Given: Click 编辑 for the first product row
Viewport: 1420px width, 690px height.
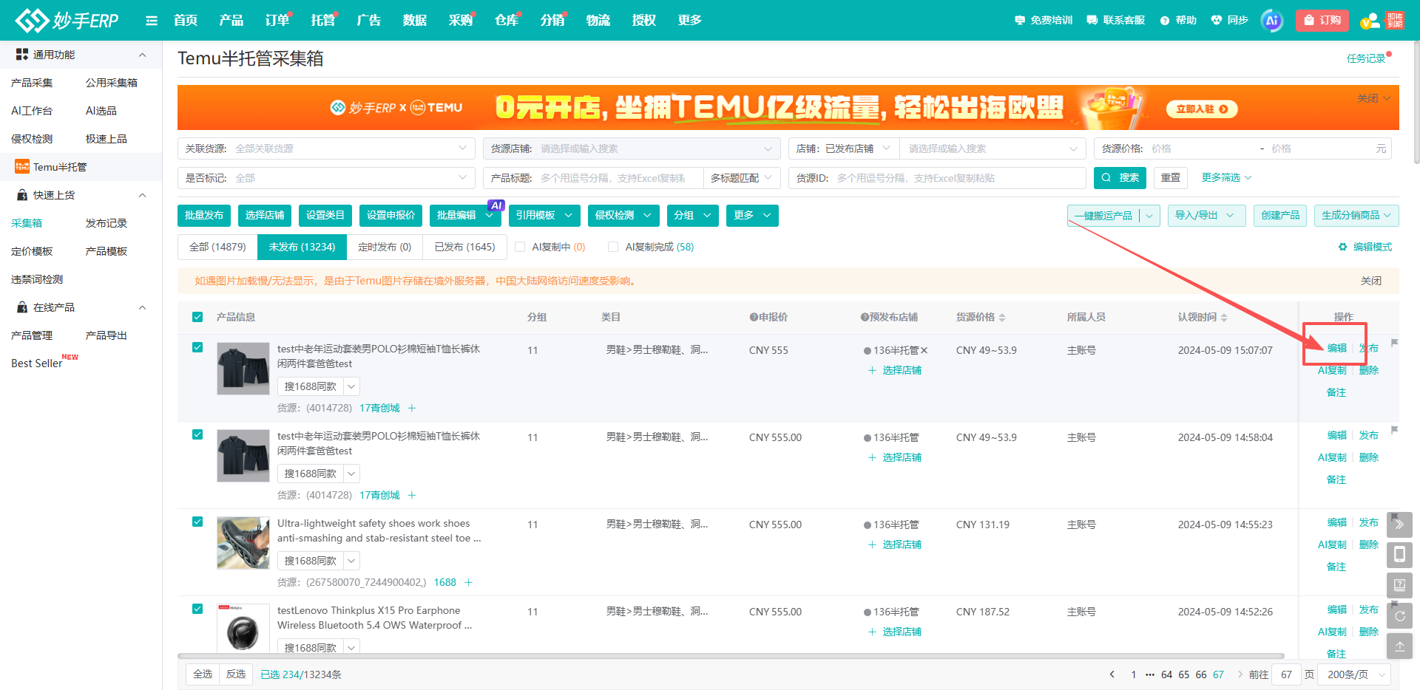Looking at the screenshot, I should tap(1337, 348).
